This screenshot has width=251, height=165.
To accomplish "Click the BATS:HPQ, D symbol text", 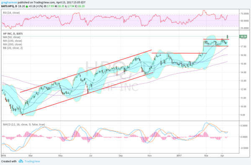I will click(x=9, y=6).
